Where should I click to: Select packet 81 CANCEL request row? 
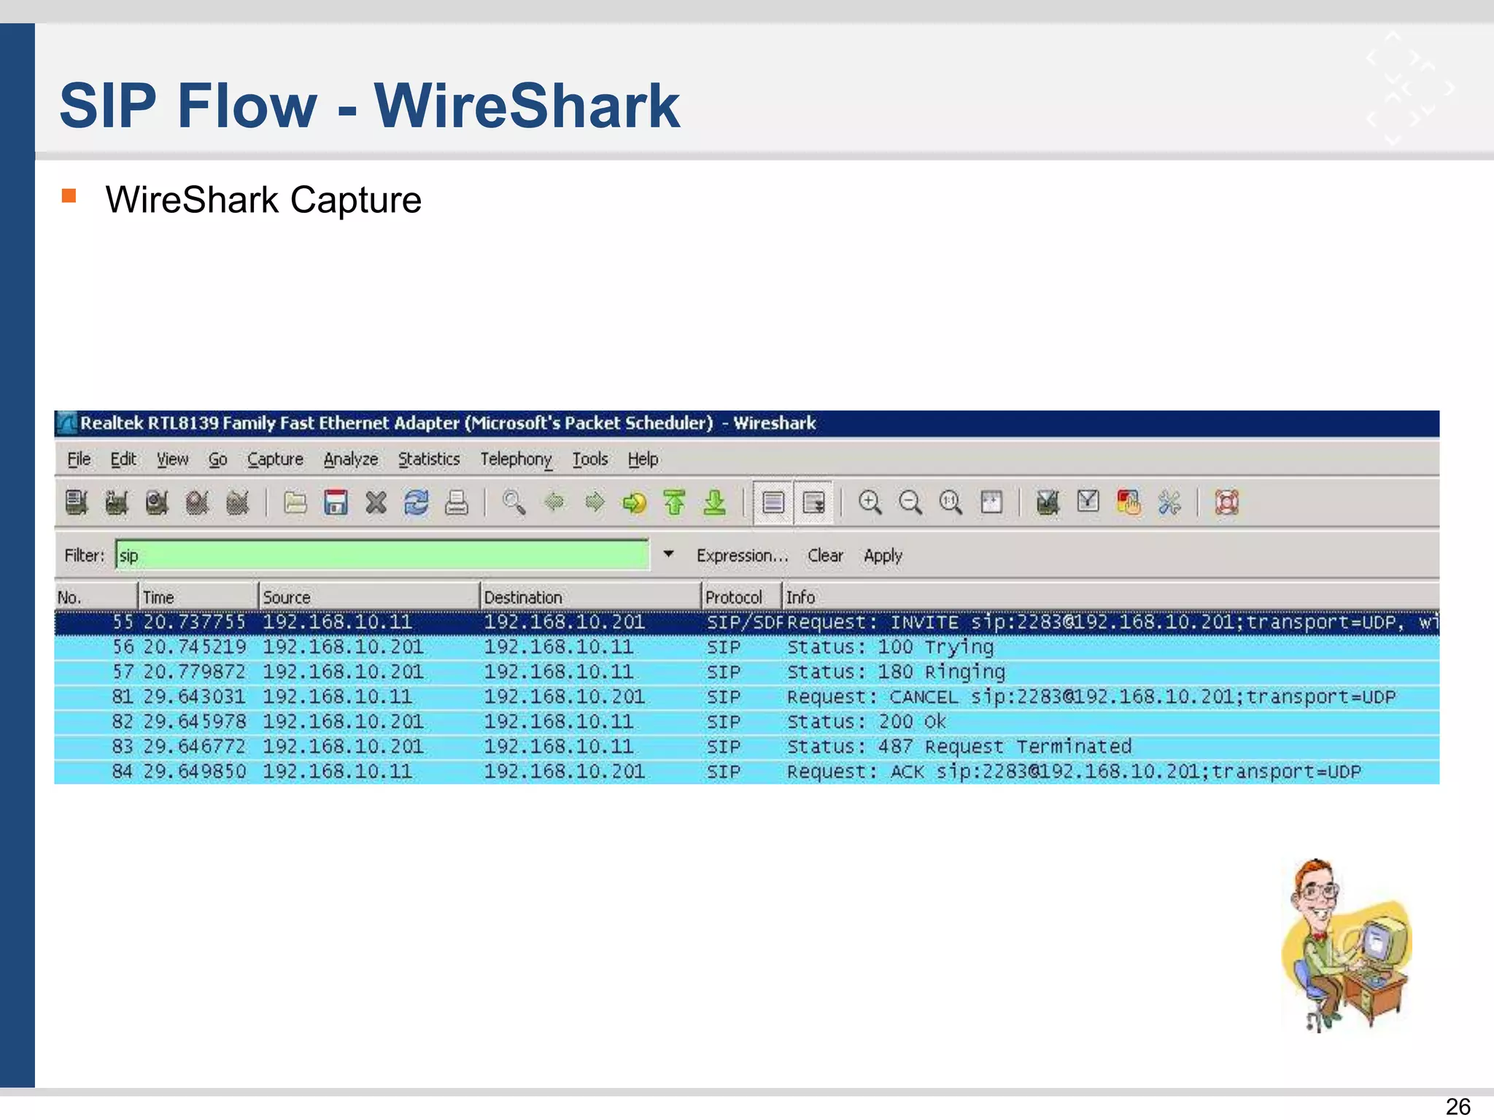coord(747,697)
